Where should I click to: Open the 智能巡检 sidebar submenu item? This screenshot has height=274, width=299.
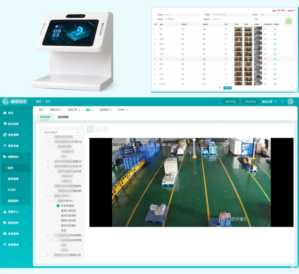coord(13,201)
